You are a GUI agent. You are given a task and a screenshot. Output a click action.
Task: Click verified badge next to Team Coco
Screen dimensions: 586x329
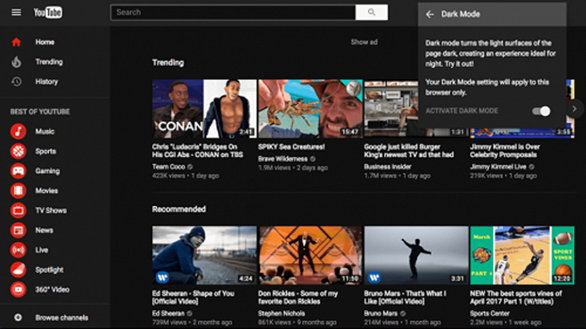(x=190, y=167)
